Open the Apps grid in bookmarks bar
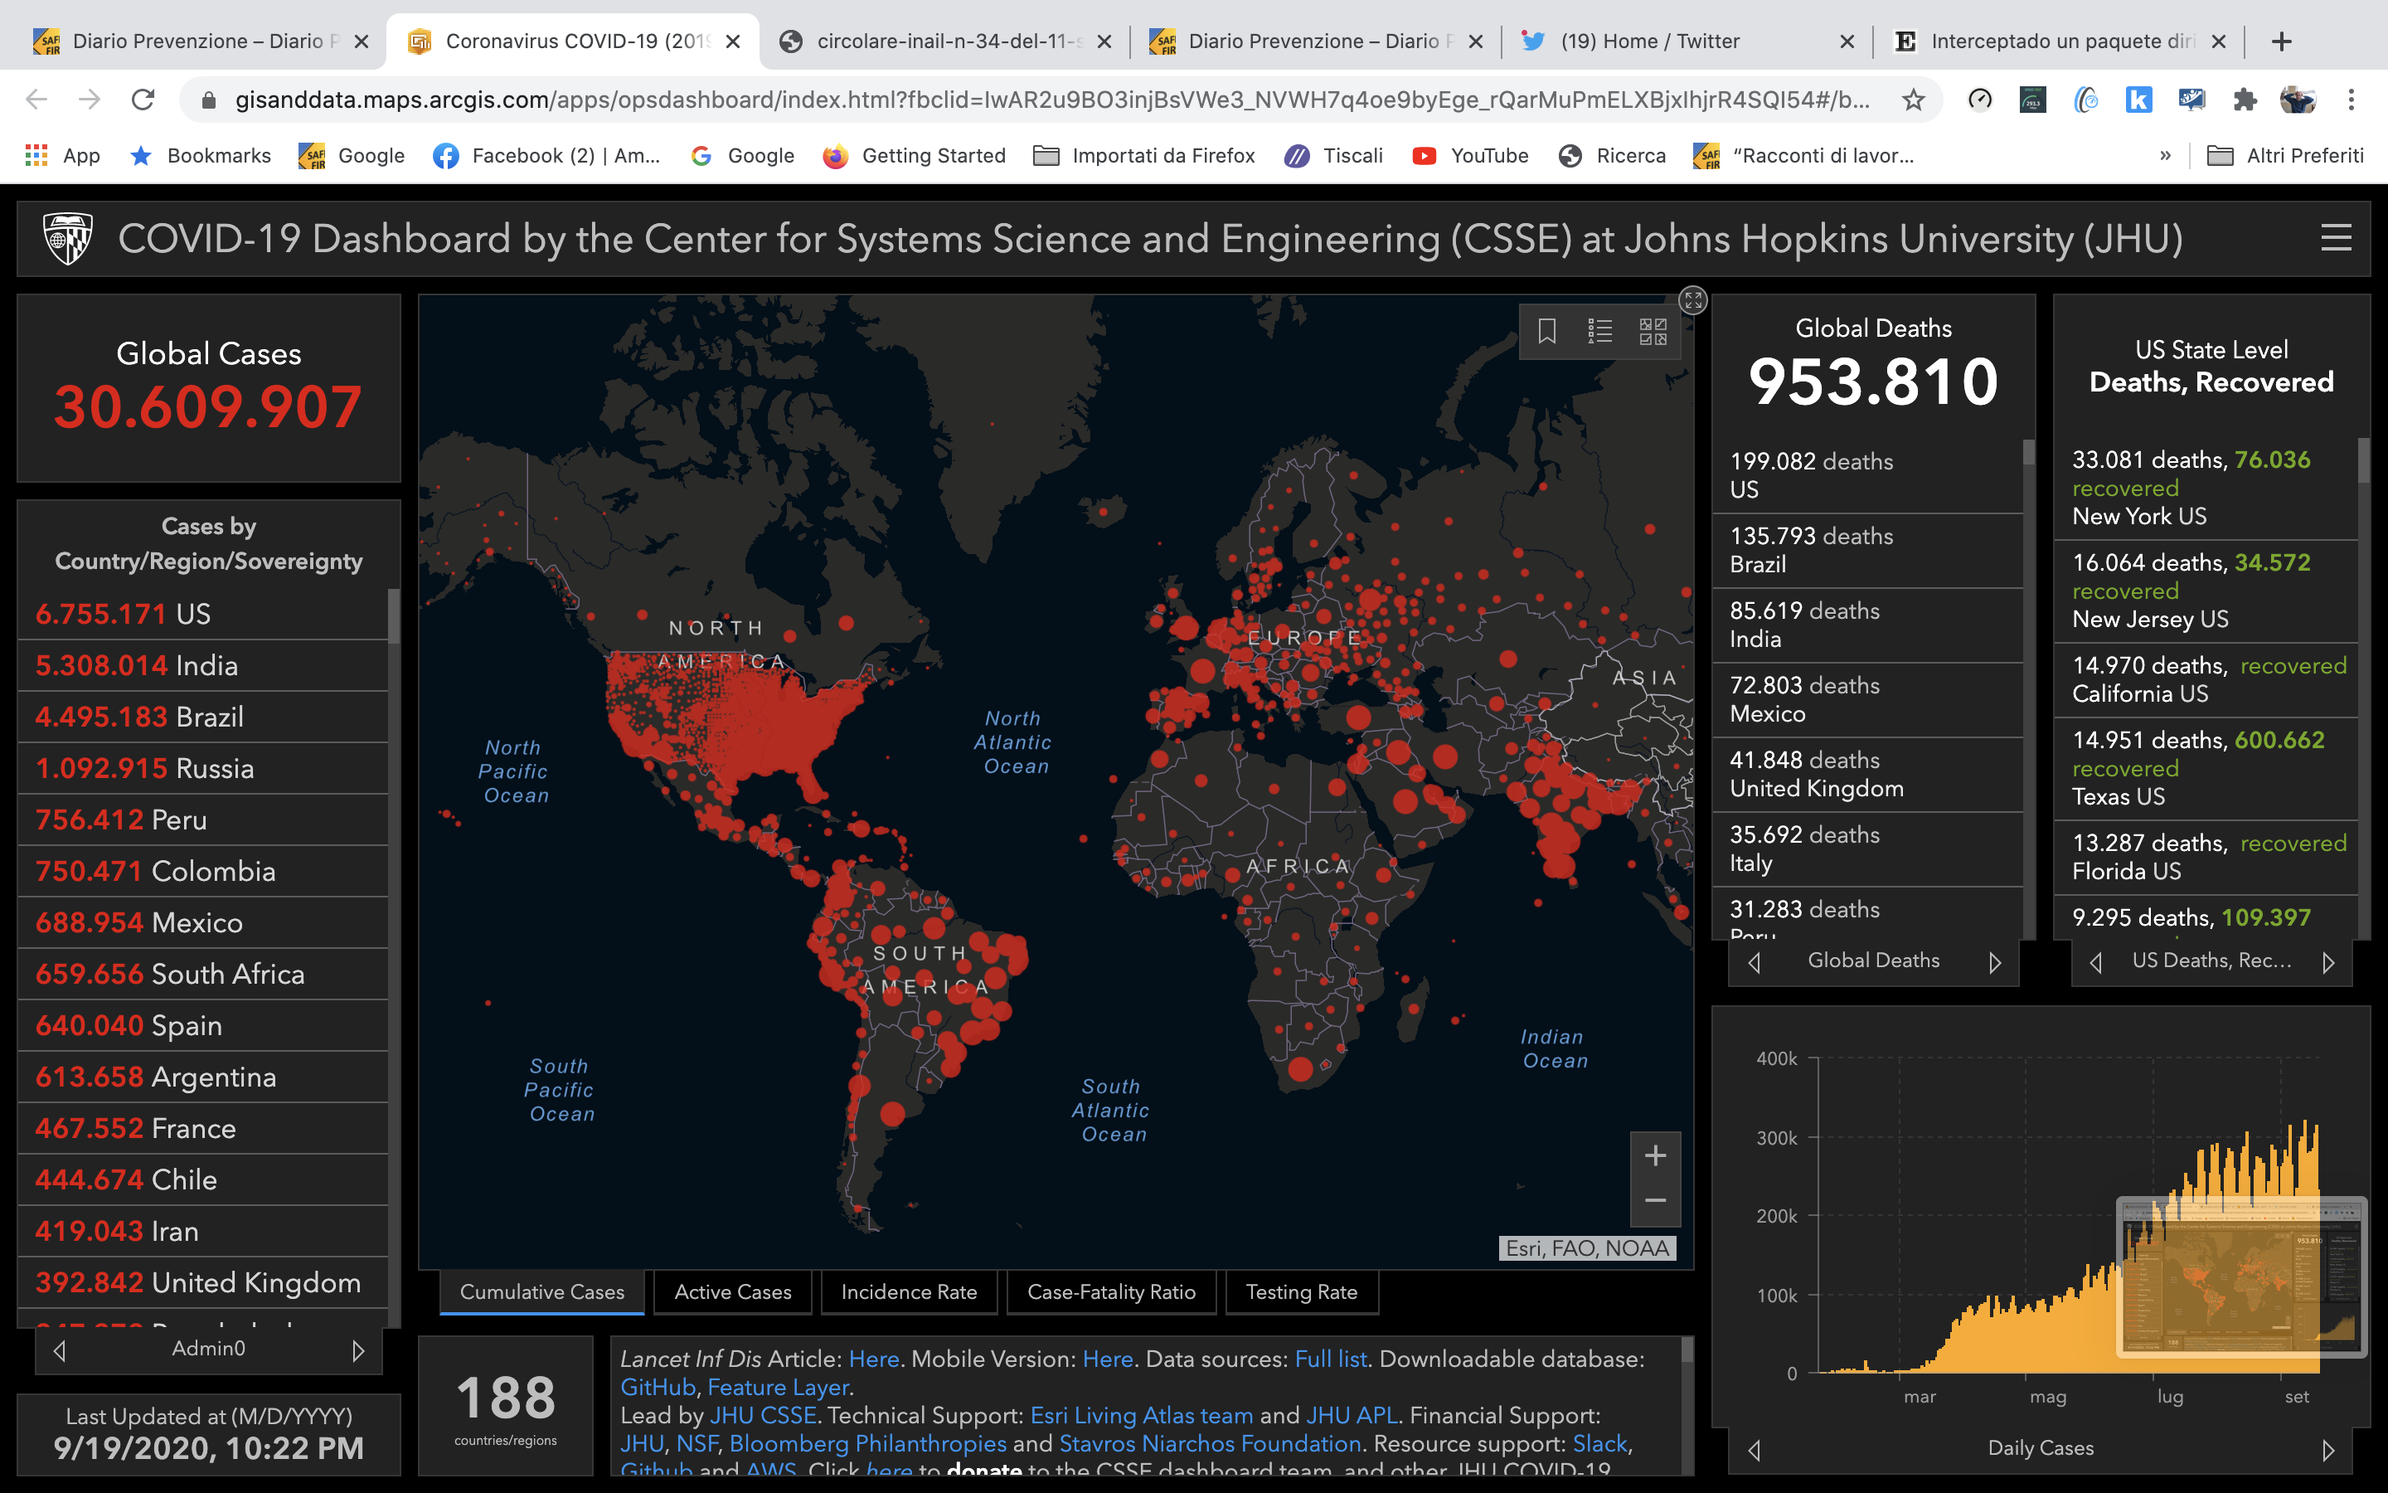2388x1493 pixels. coord(63,156)
